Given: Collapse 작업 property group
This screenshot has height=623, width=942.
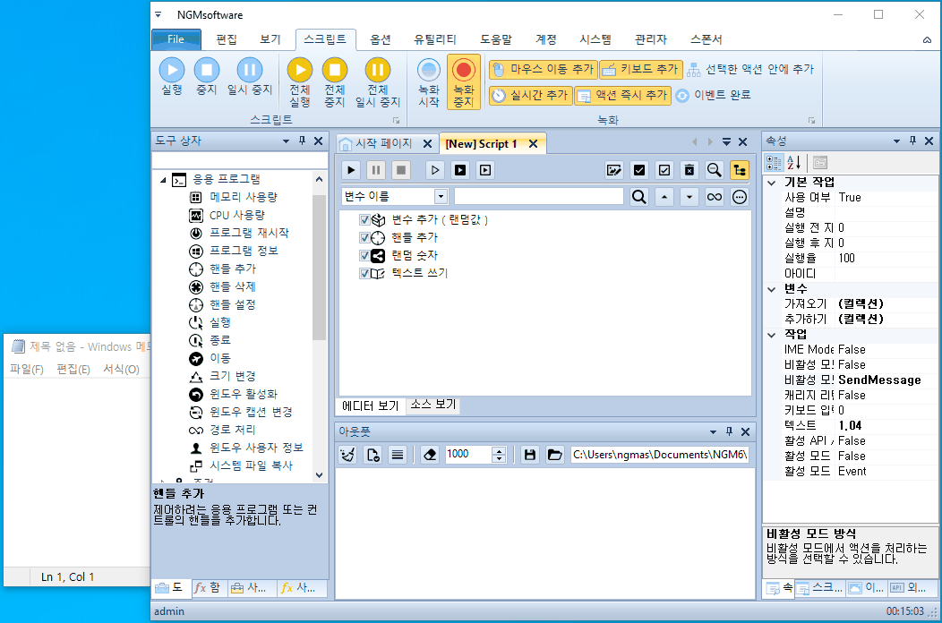Looking at the screenshot, I should click(x=772, y=336).
